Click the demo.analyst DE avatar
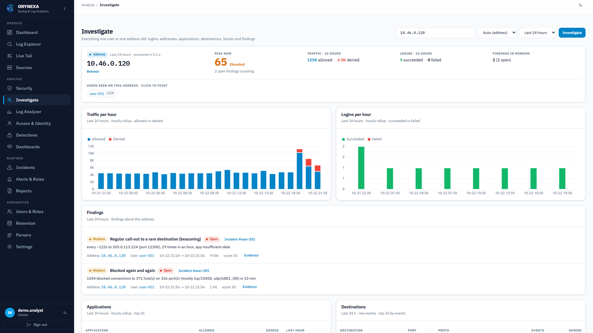 10,313
